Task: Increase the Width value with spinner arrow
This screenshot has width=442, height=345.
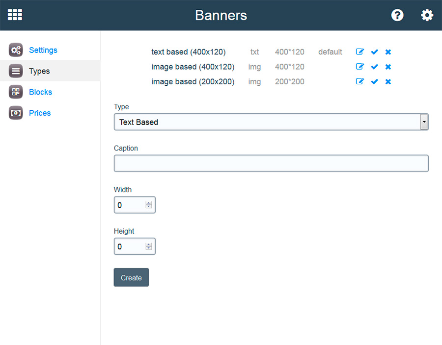Action: tap(149, 203)
